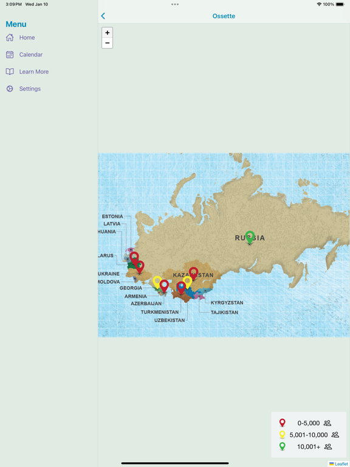
Task: Click the 5,001-10,000 legend label
Action: click(309, 435)
